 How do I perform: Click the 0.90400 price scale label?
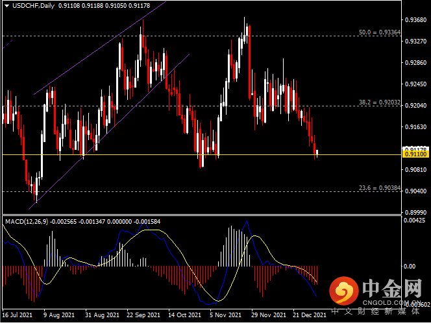click(416, 191)
